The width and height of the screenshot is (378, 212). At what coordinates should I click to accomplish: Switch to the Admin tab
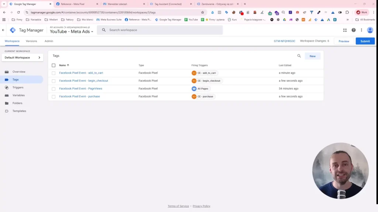[49, 41]
